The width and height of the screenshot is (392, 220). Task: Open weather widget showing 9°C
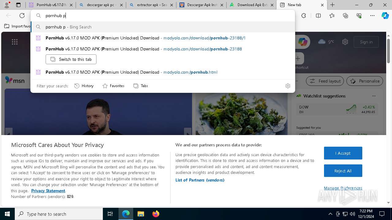(x=326, y=42)
